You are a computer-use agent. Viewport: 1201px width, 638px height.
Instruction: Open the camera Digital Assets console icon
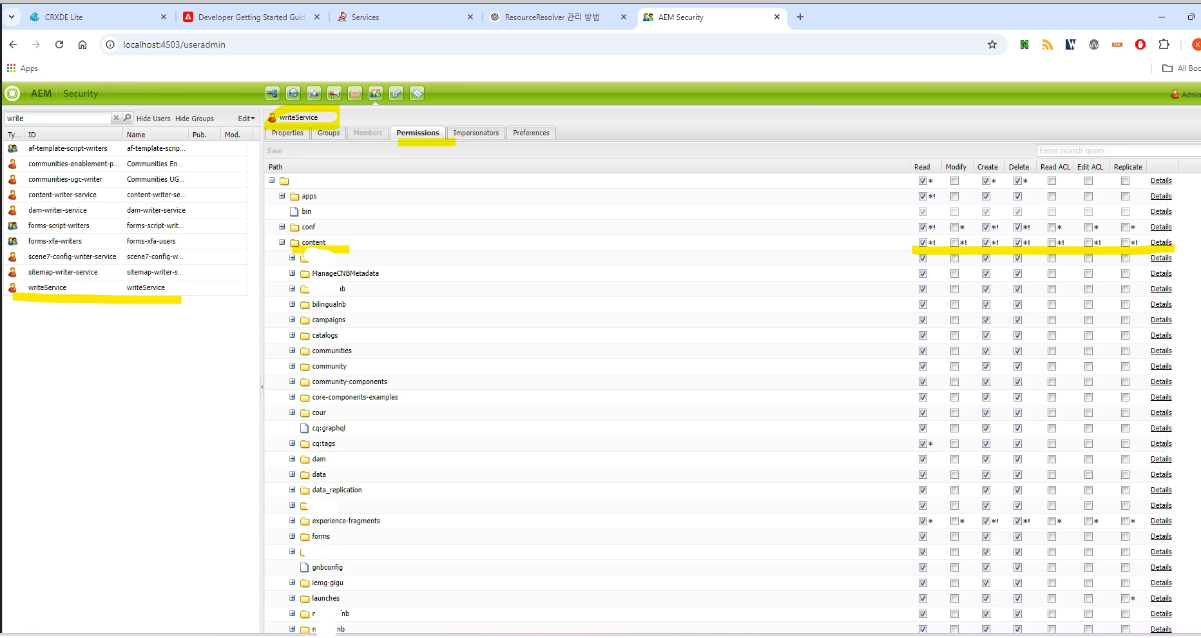tap(314, 93)
